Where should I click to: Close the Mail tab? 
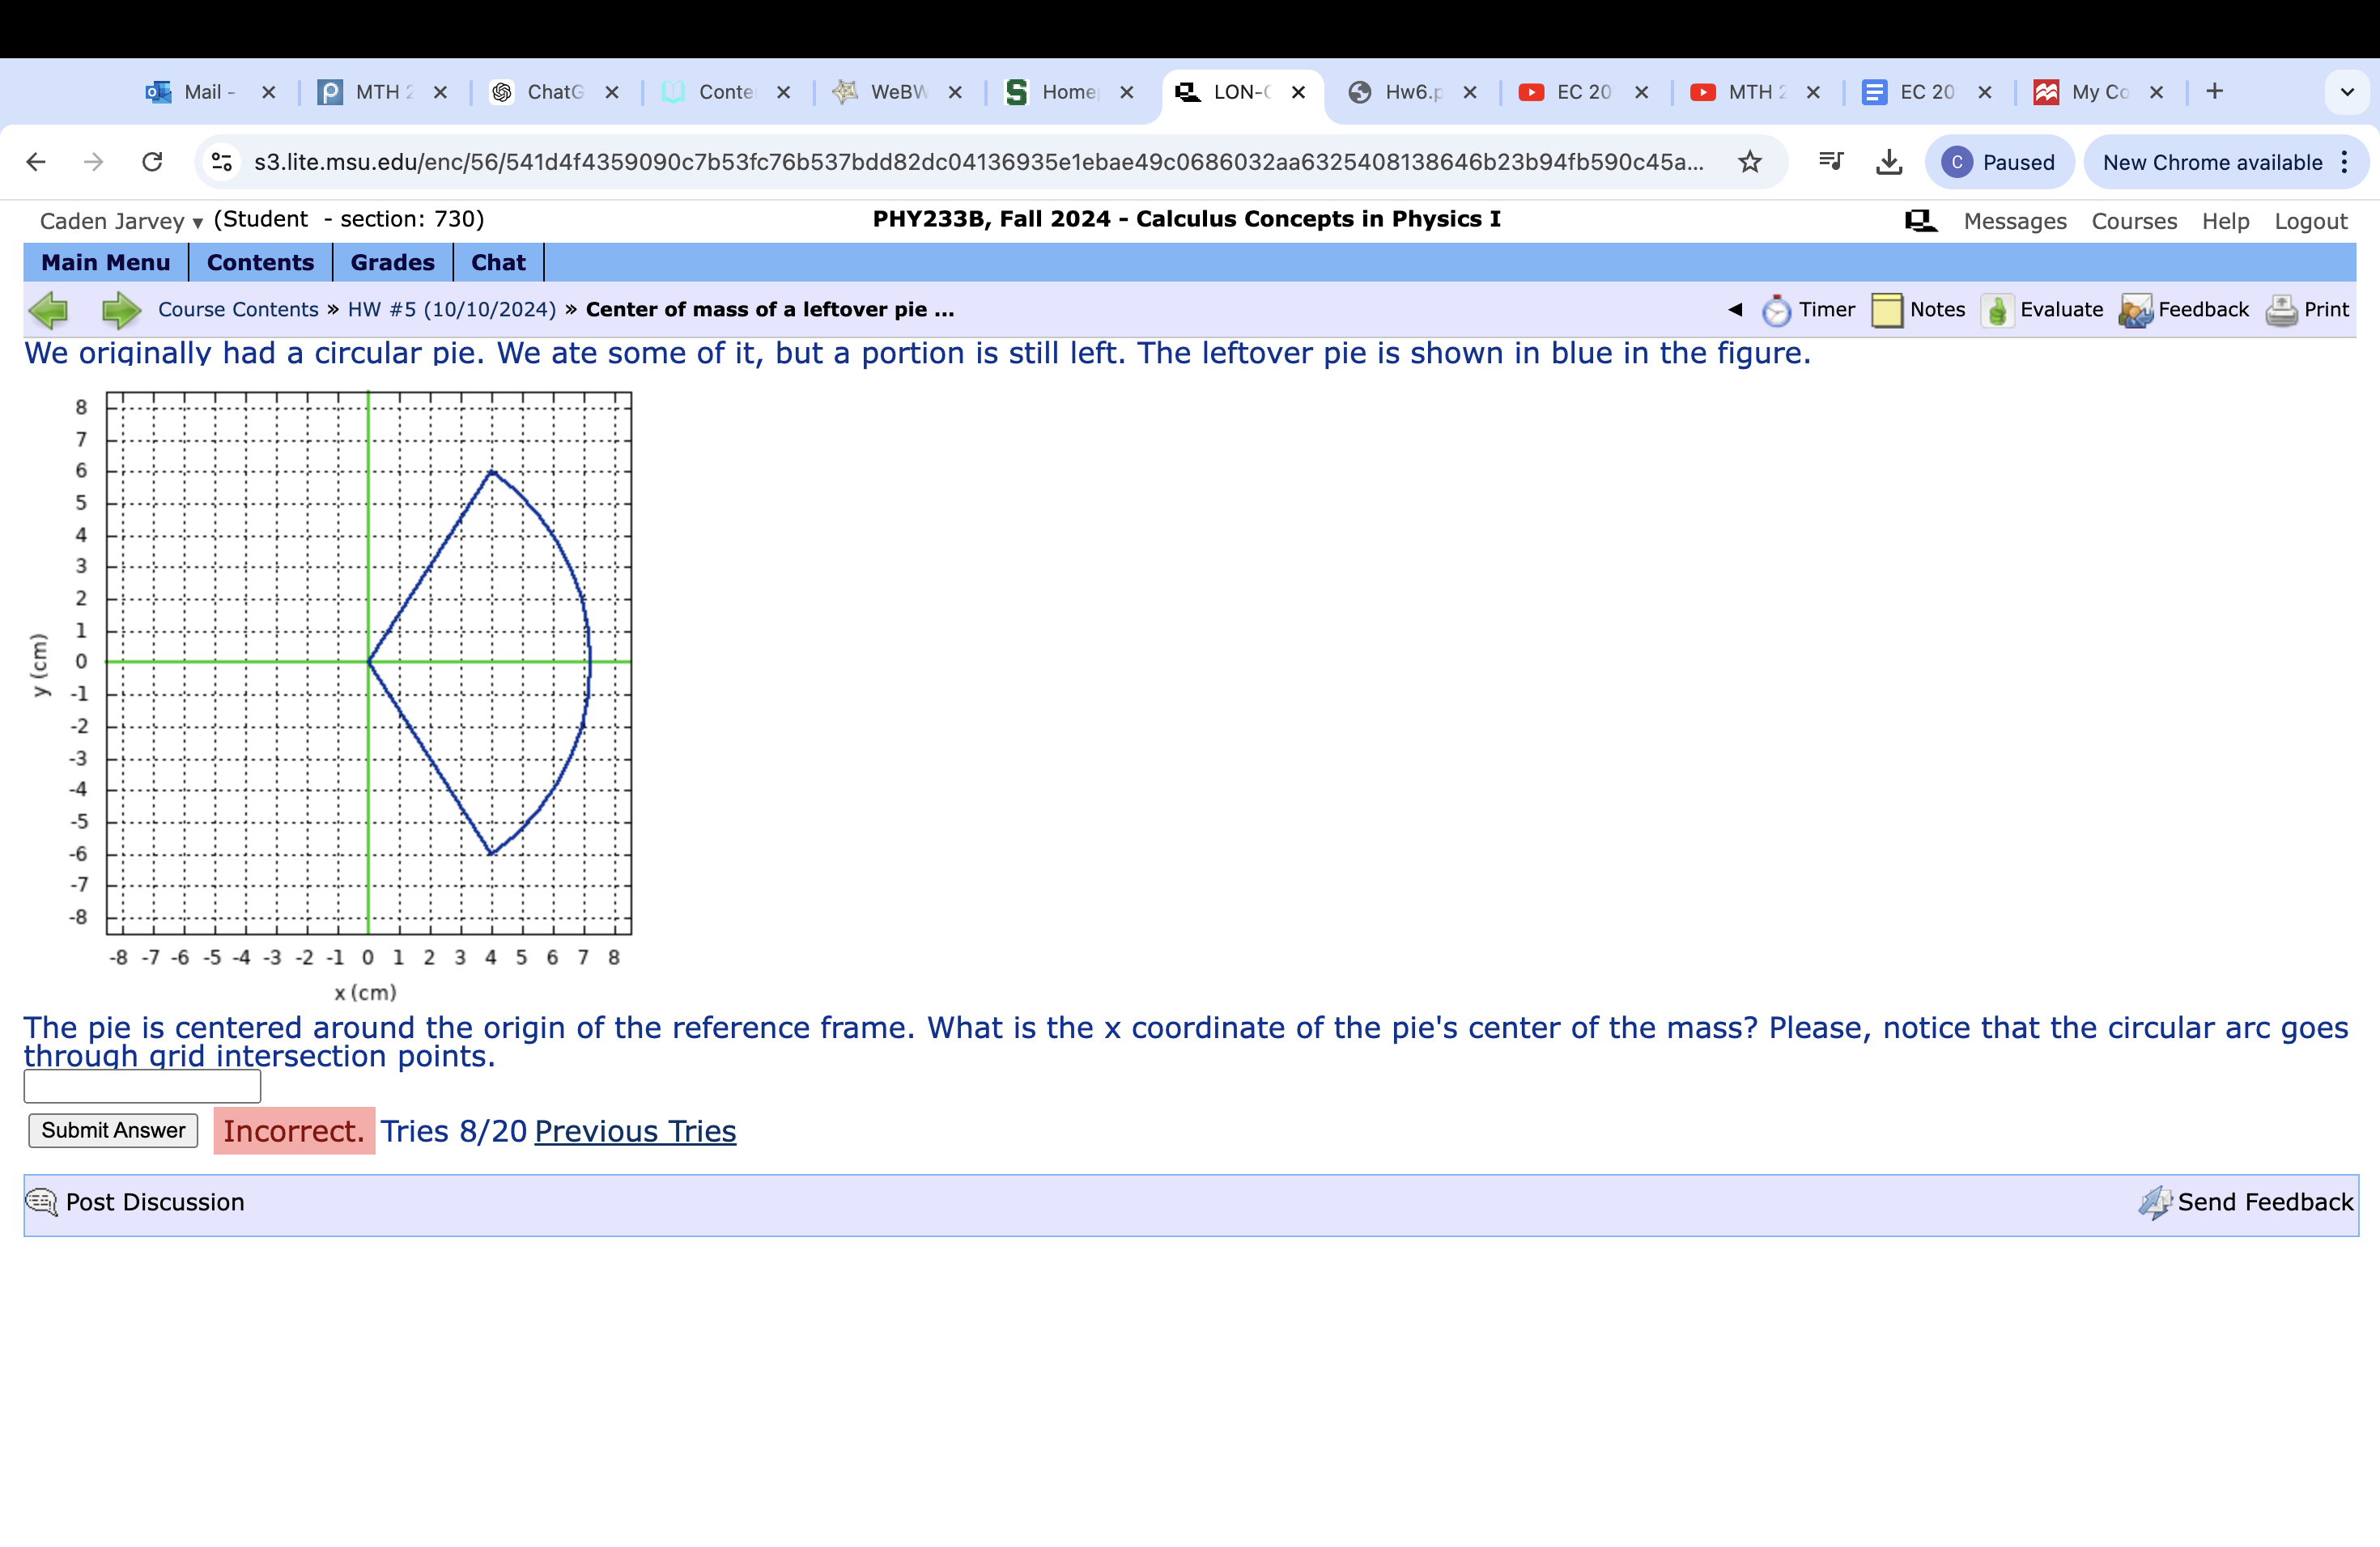[269, 92]
